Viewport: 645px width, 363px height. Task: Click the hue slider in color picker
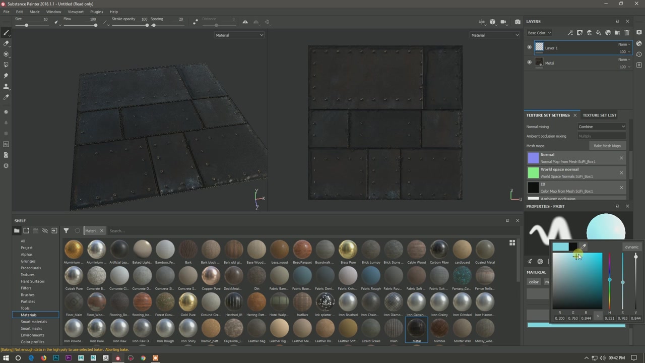pyautogui.click(x=609, y=281)
